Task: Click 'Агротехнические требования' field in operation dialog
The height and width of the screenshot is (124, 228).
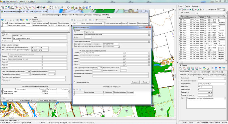Action: [x=120, y=73]
